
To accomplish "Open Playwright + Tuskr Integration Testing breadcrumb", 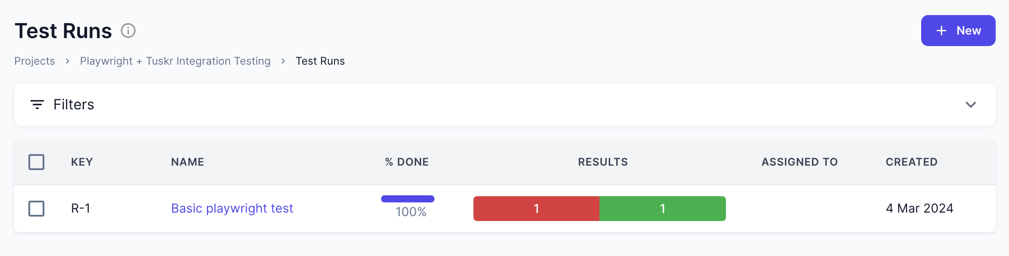I will tap(175, 61).
